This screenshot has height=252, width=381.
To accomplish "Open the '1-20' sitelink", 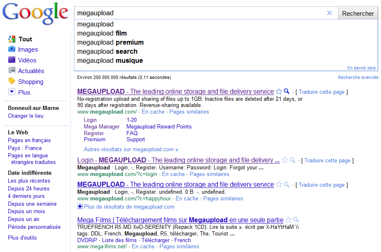I will coord(131,120).
